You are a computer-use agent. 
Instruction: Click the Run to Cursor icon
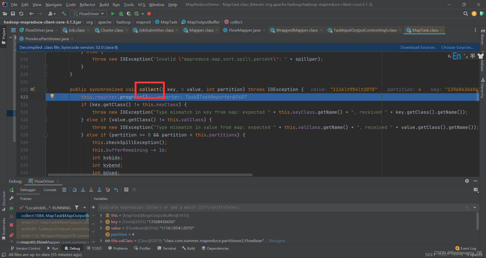116,190
